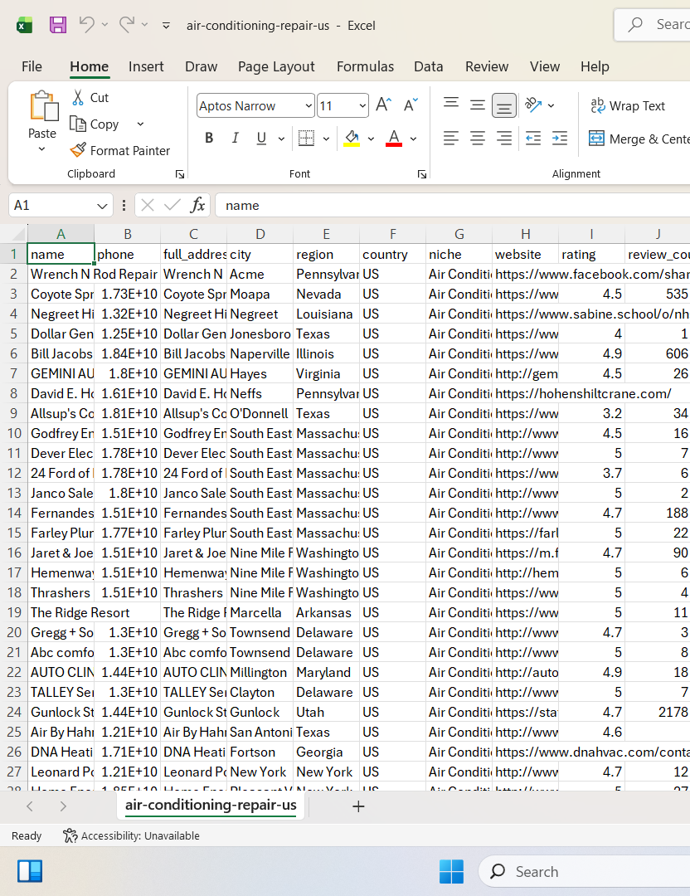Expand the Copy options arrow
This screenshot has width=690, height=896.
(140, 124)
